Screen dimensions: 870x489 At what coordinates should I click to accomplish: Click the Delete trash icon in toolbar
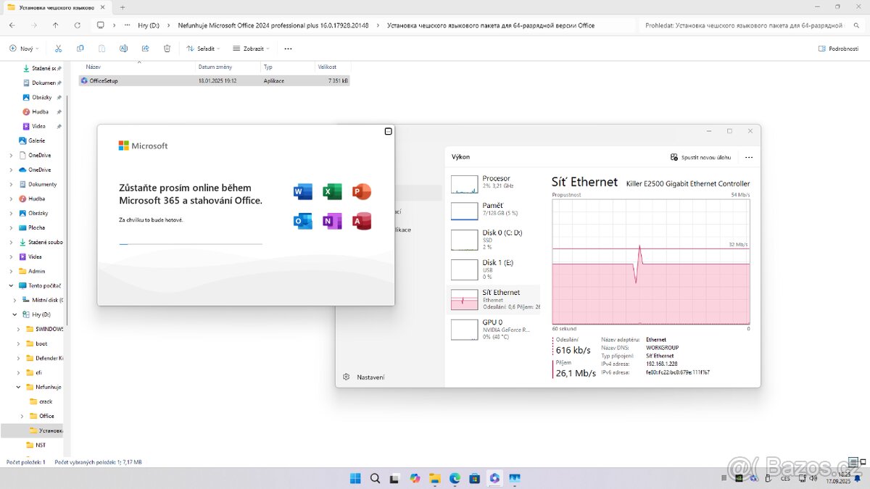click(x=167, y=49)
